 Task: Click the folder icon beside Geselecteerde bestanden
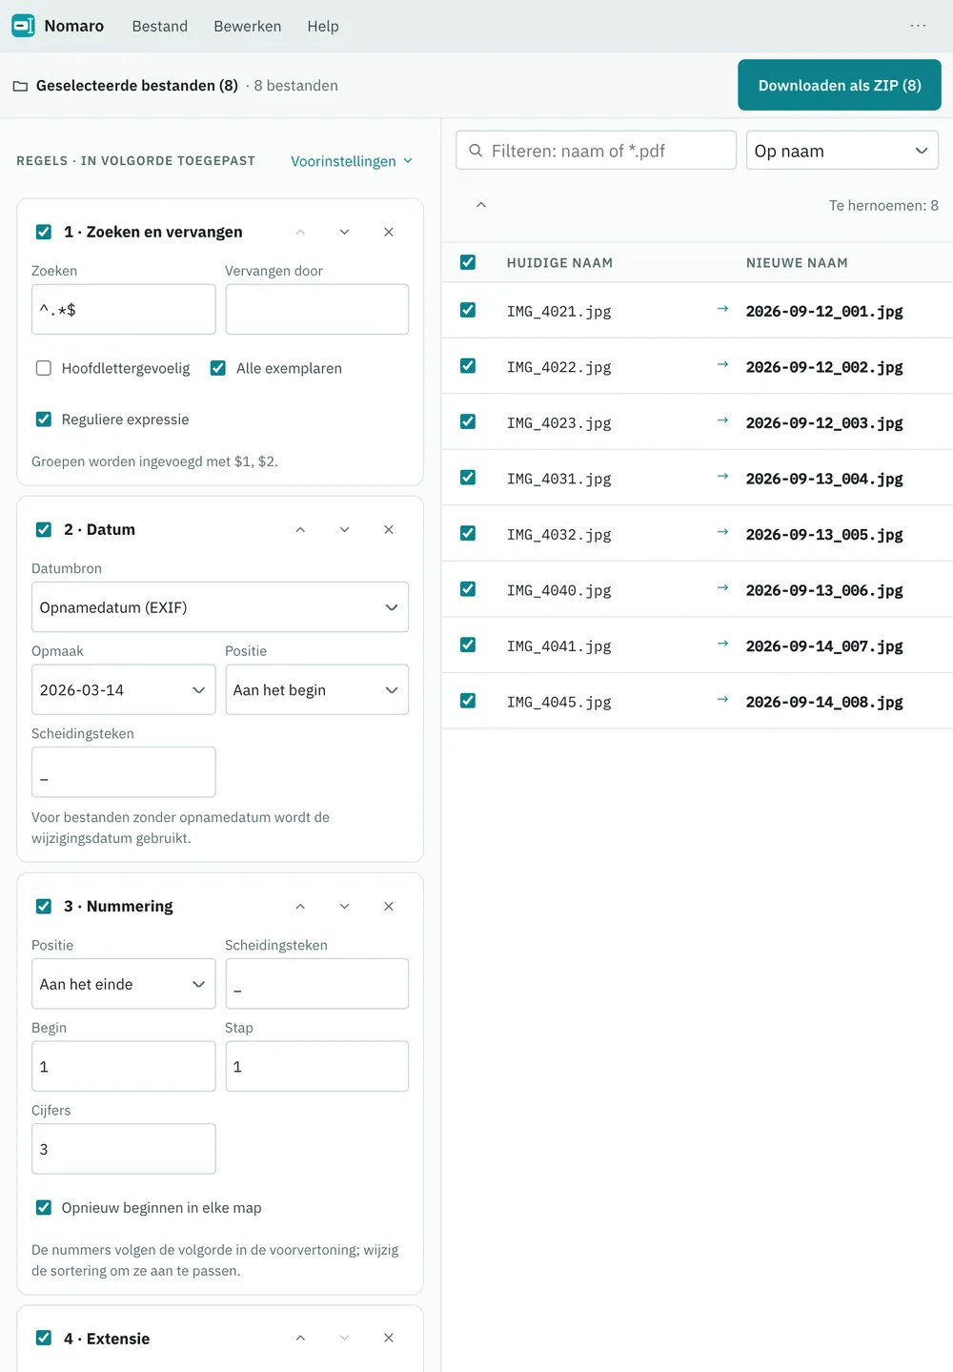click(20, 86)
